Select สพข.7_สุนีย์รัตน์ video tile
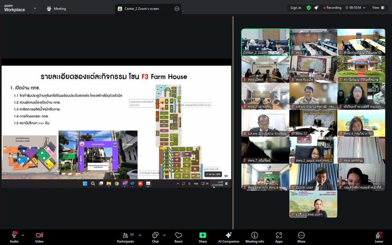392x245 pixels. click(265, 150)
